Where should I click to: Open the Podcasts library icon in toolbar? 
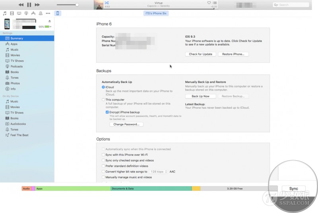26,13
